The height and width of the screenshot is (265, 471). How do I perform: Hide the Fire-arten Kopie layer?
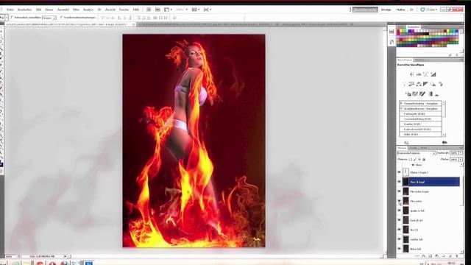coord(399,191)
